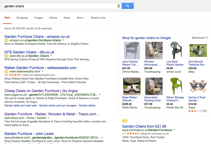Open Tesco.com Garden Furniture result
The height and width of the screenshot is (144, 211).
(x=52, y=114)
